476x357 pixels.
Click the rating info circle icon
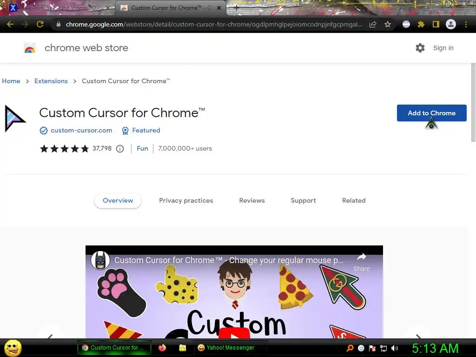point(120,149)
